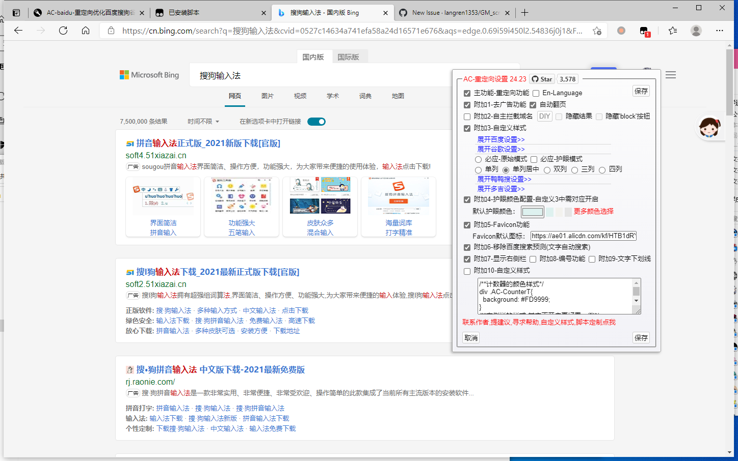Add this page to favorites star icon
738x461 pixels.
tap(597, 31)
